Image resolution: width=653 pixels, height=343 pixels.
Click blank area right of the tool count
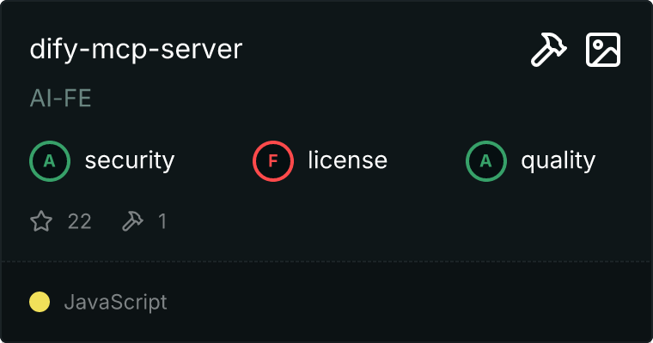387,222
